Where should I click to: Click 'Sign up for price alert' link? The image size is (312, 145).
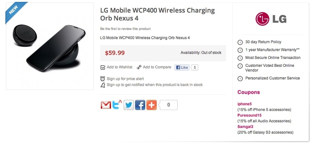pos(125,79)
